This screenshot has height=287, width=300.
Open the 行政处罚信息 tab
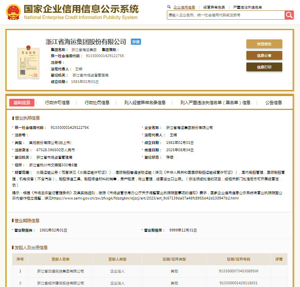pos(97,103)
